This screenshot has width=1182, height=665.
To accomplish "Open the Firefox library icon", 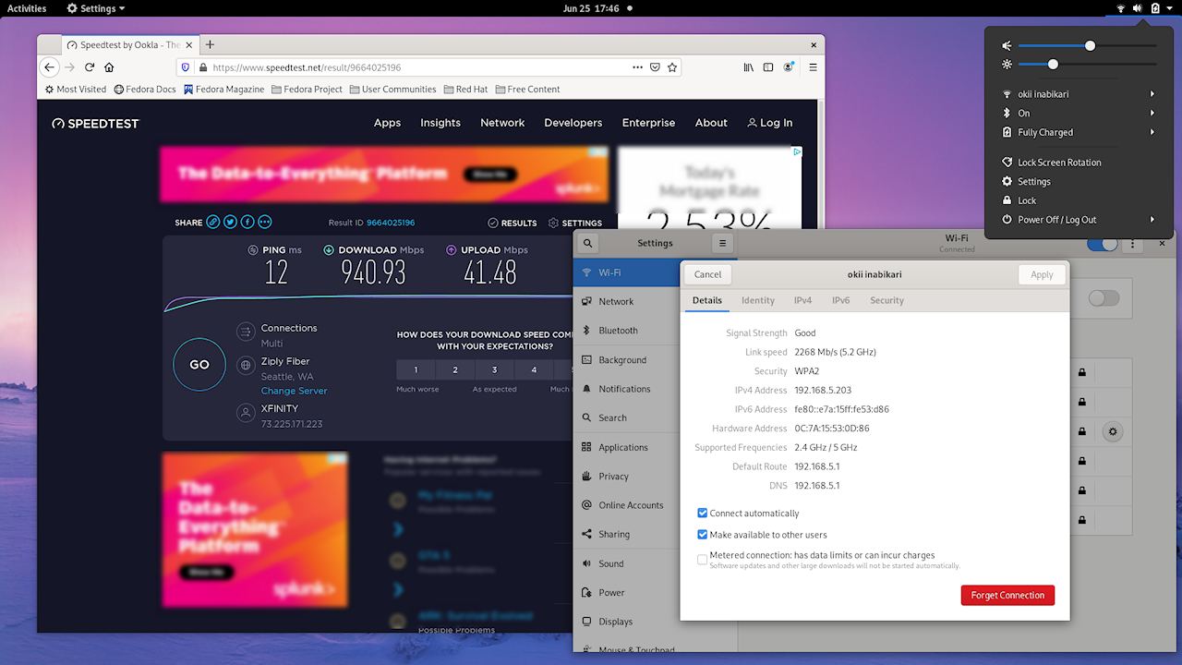I will point(749,67).
